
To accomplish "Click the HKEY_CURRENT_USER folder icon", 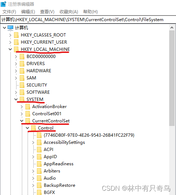I will coord(16,42).
